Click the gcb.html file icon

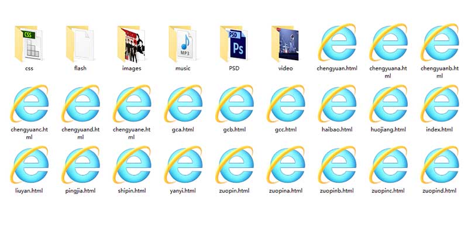(235, 103)
